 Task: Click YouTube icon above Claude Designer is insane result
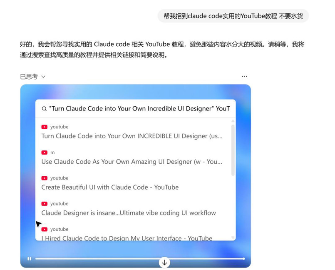44,204
